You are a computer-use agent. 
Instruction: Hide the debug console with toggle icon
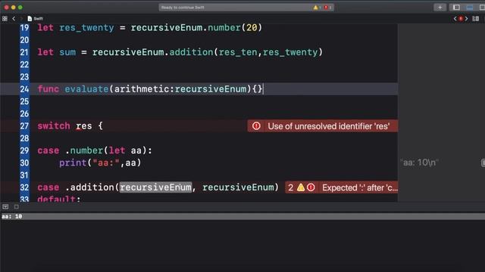coord(5,206)
